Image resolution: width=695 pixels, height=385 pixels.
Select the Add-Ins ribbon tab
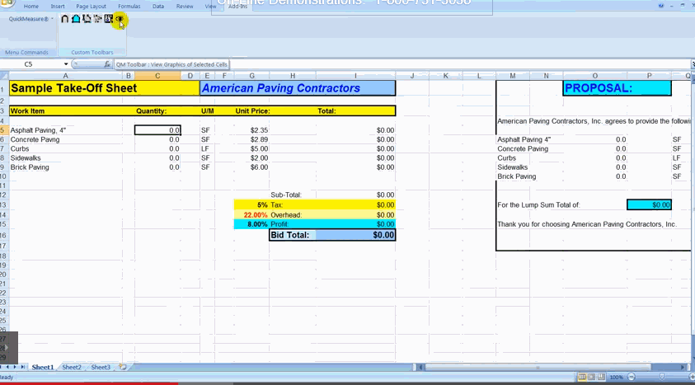click(x=237, y=7)
